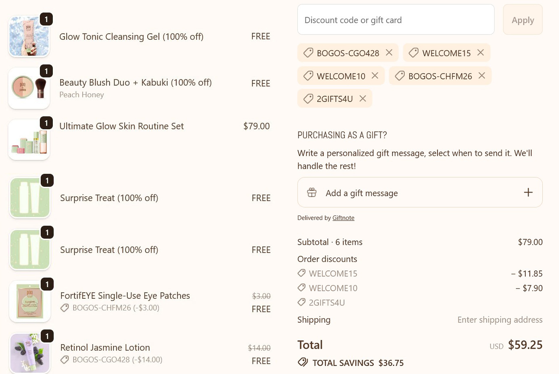Click quantity badge on Glow Tonic Cleansing Gel
The width and height of the screenshot is (559, 374).
pos(46,19)
